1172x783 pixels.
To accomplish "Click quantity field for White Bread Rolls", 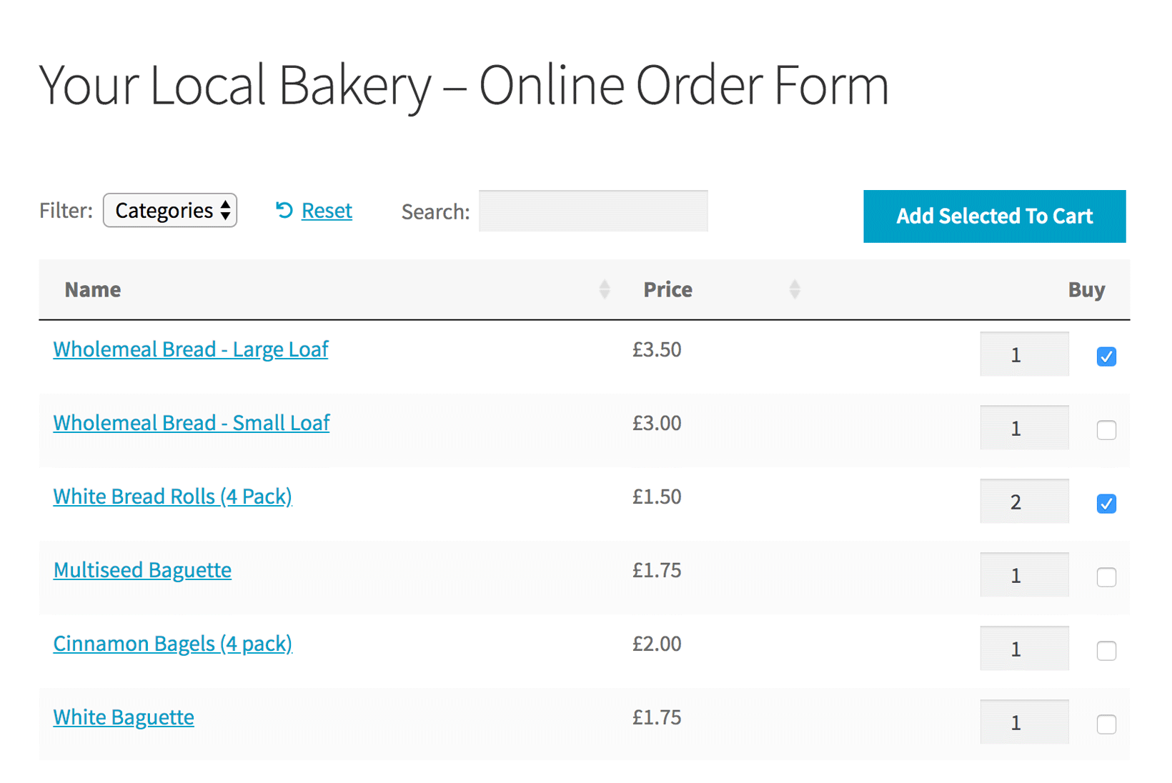I will 1024,502.
